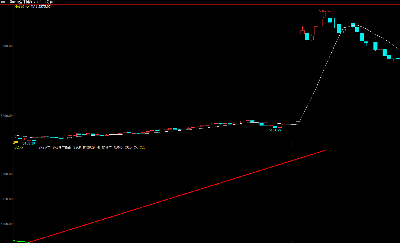400x243 pixels.
Task: Select the yellow CL1 indicator tab
Action: (142, 147)
